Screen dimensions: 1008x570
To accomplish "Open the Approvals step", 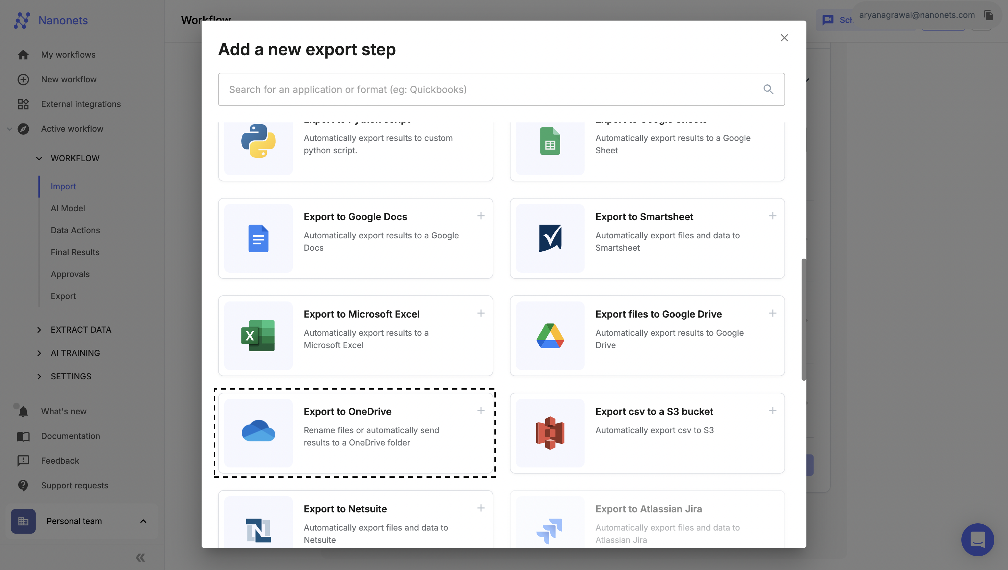I will point(70,274).
